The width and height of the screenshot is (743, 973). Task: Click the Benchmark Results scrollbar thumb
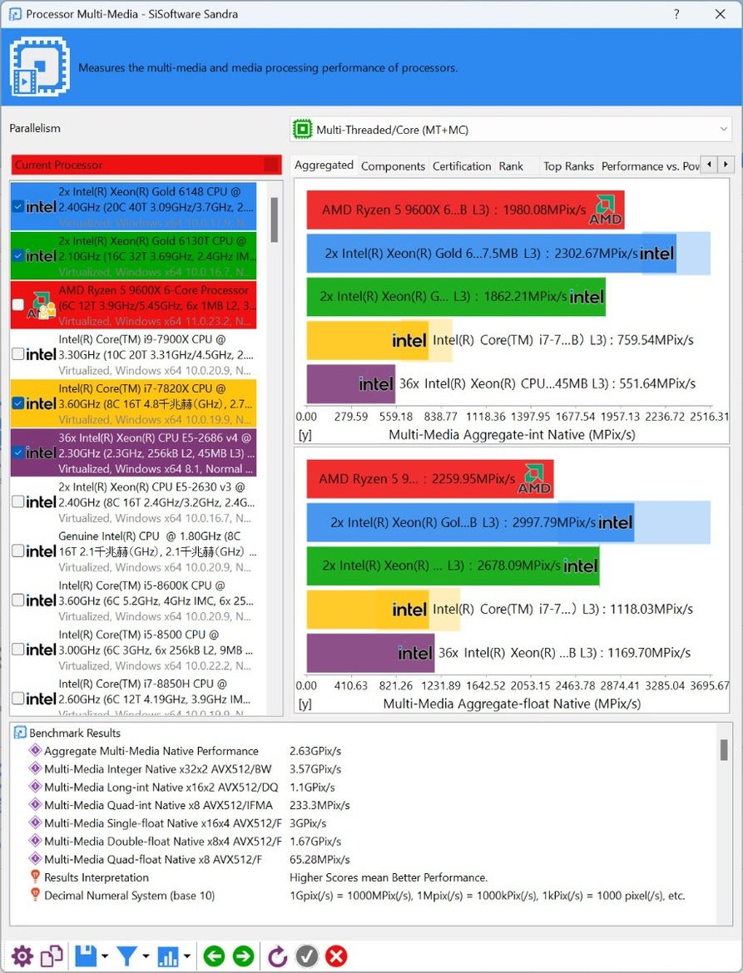tap(724, 749)
